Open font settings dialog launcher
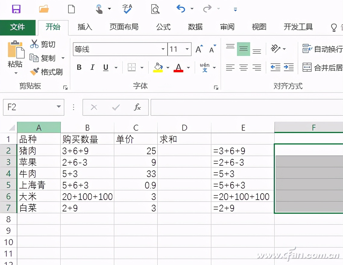Image resolution: width=343 pixels, height=265 pixels. [216, 88]
